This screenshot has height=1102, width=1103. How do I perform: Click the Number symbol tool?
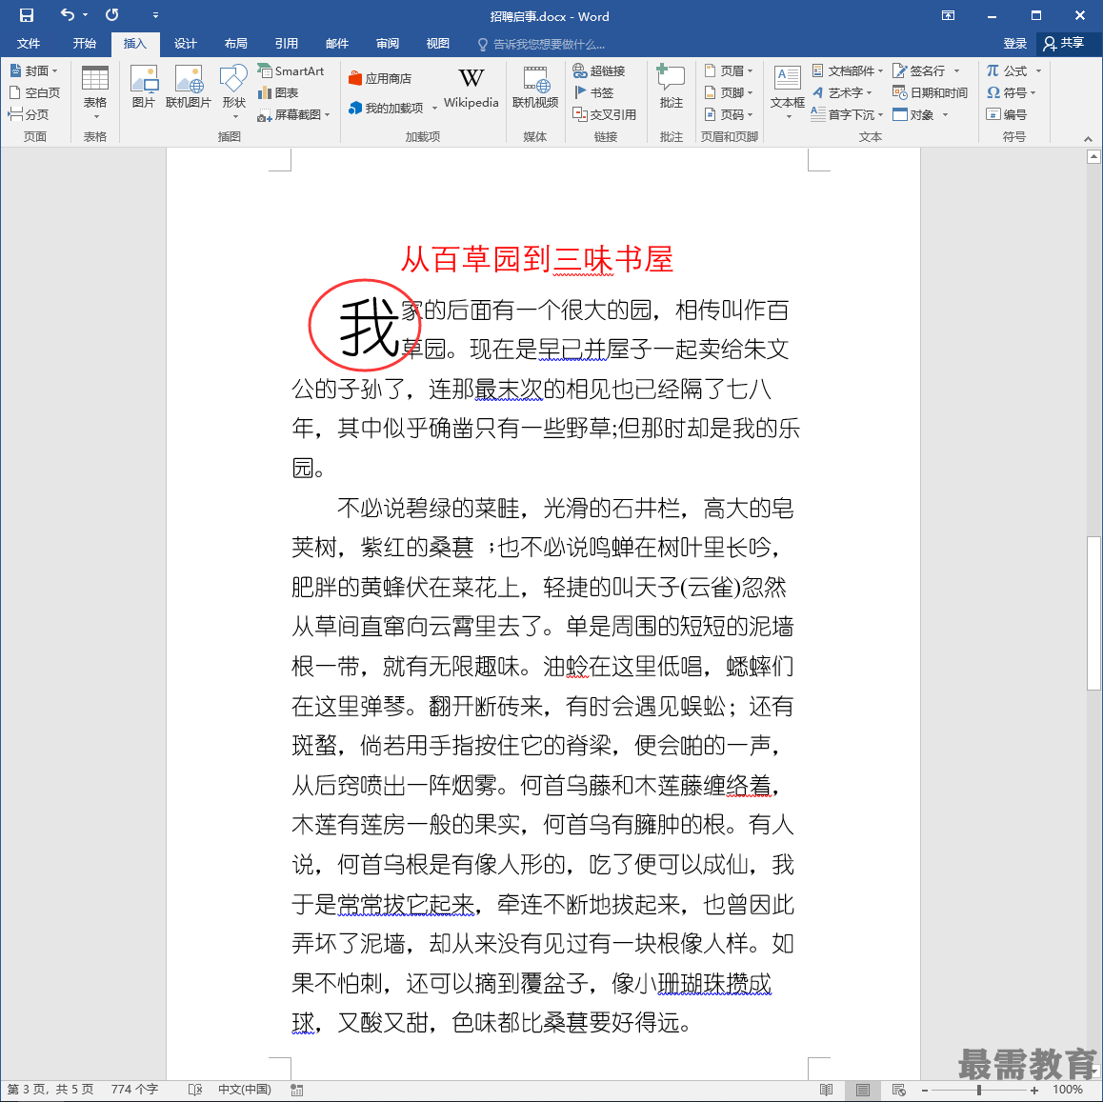(x=1007, y=114)
